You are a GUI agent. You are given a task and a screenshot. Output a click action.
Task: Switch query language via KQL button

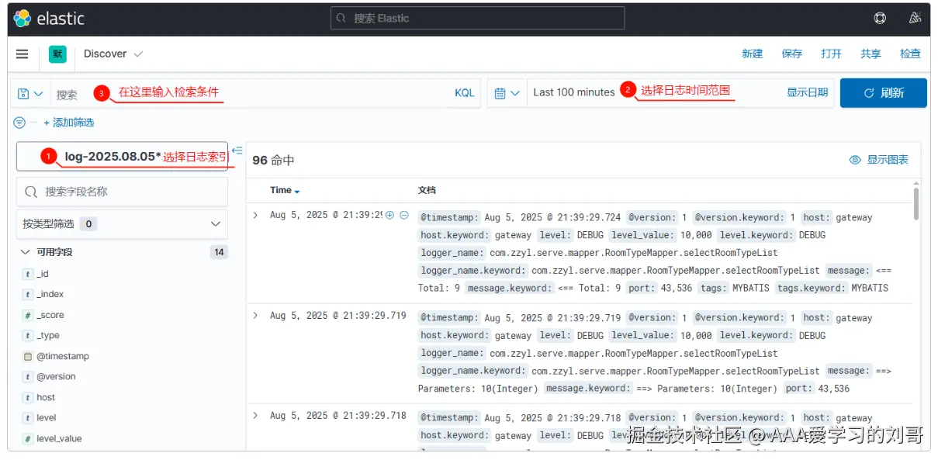(x=464, y=93)
